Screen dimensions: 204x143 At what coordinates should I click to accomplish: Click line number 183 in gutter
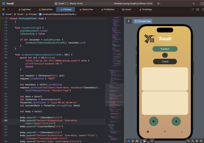click(x=6, y=55)
